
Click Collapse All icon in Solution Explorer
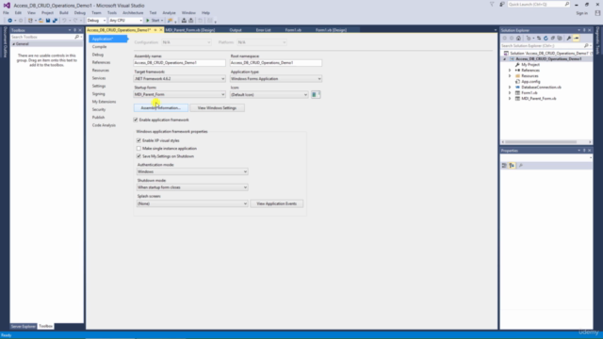tap(553, 38)
